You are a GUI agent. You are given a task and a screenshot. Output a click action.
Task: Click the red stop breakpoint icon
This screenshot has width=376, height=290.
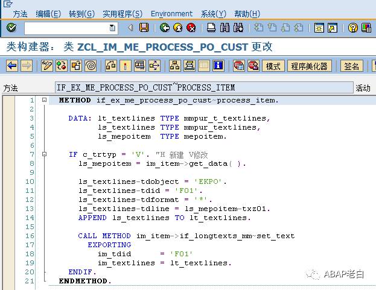click(239, 66)
